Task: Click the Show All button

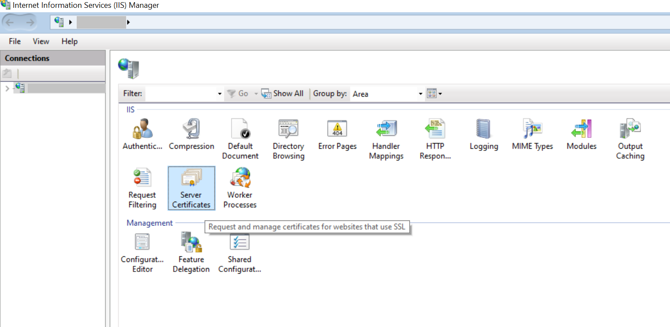Action: coord(282,93)
